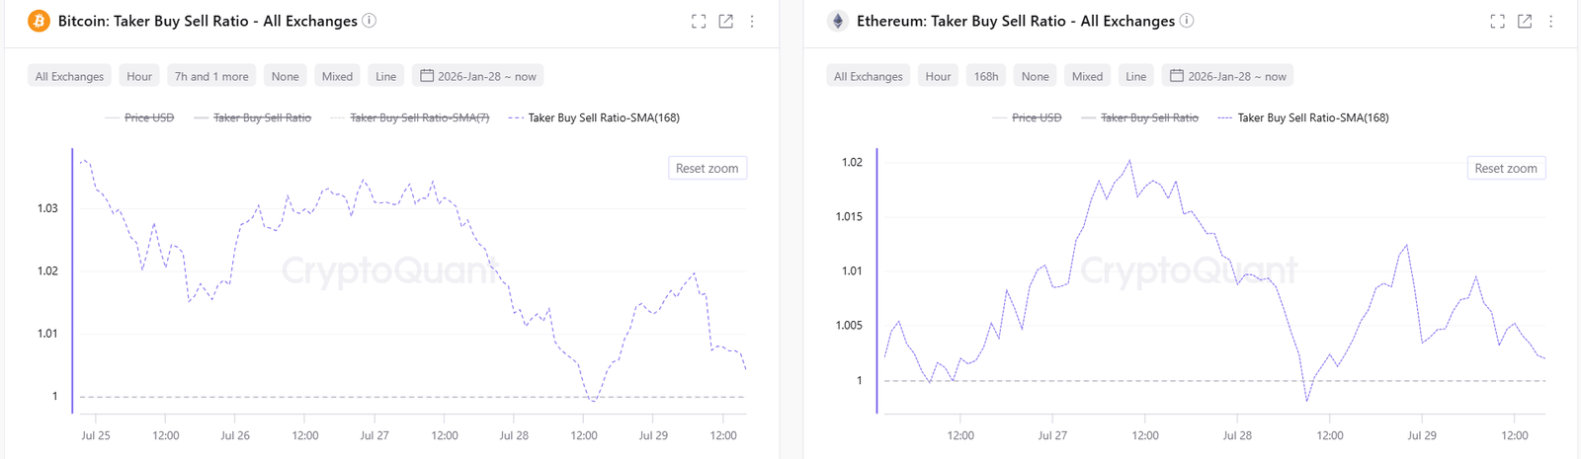The image size is (1581, 459).
Task: Open None option selector on Bitcoin chart
Action: click(x=285, y=76)
